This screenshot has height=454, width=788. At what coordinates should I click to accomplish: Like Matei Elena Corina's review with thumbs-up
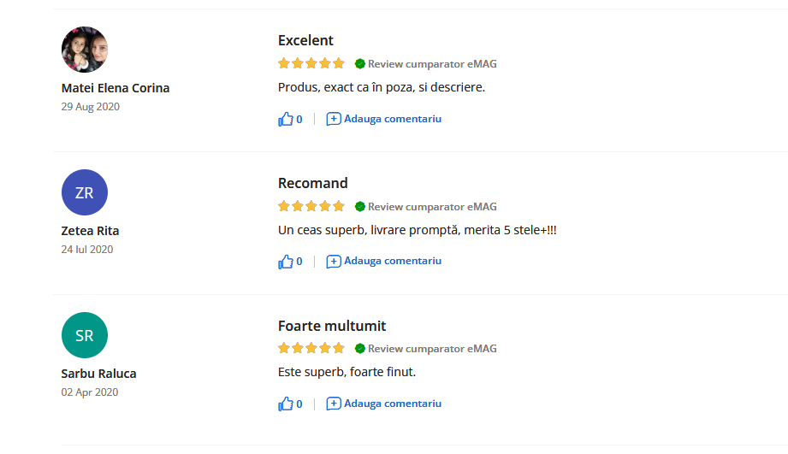(x=286, y=119)
